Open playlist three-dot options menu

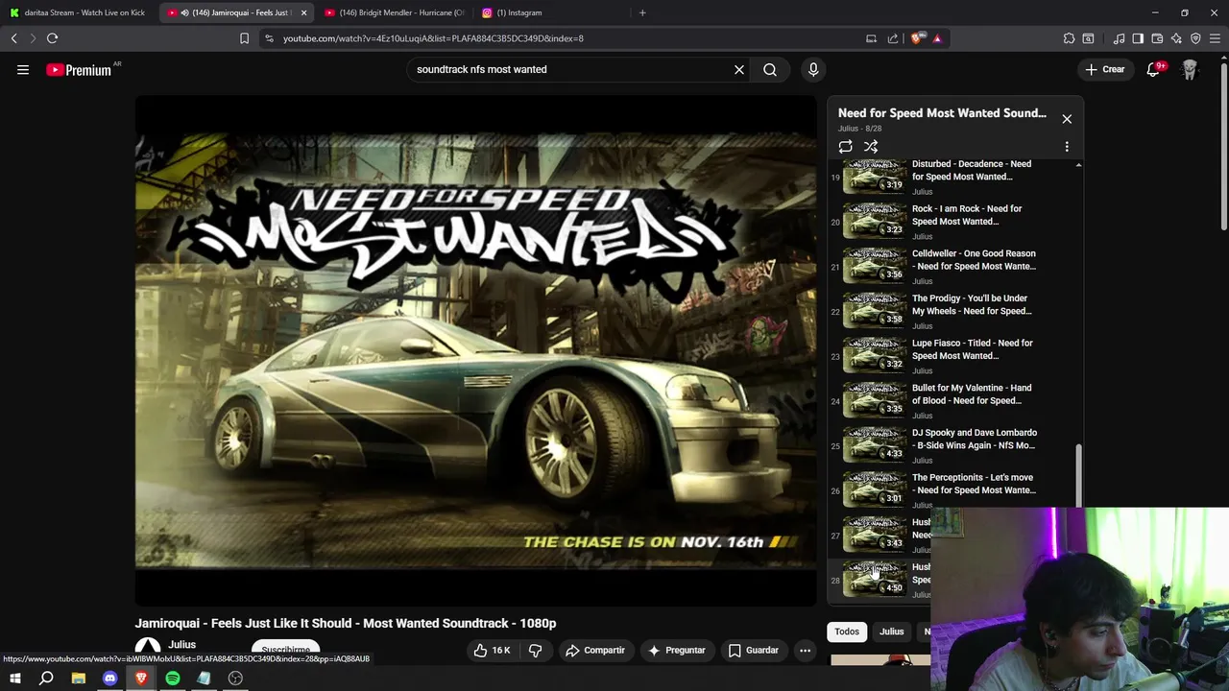1067,147
